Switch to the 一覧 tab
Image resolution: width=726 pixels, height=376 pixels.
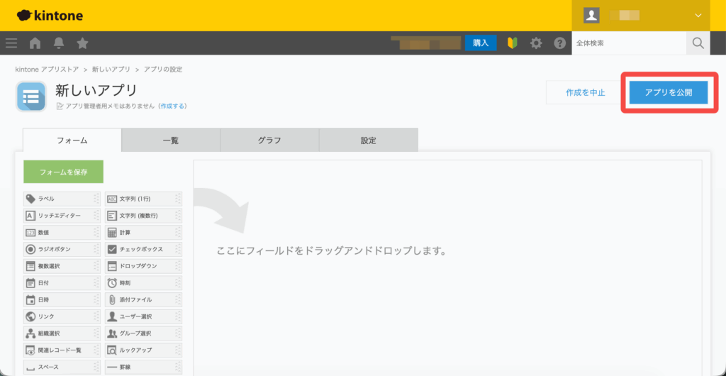(x=171, y=140)
